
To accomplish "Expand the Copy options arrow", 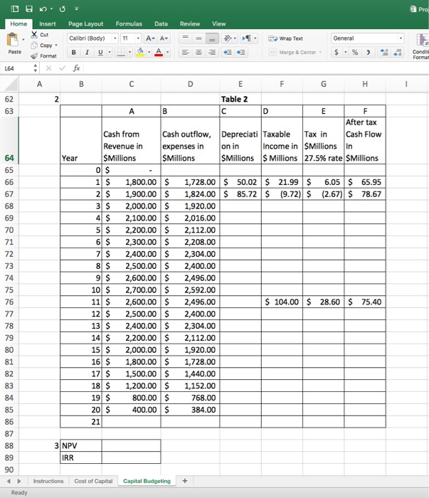I will 56,45.
